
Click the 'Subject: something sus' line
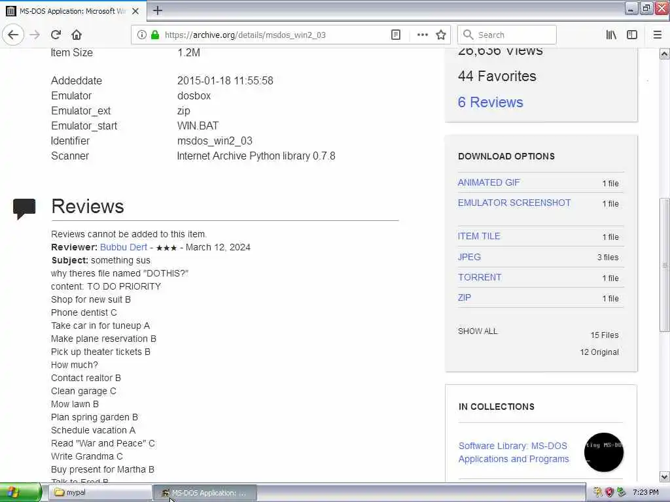(x=101, y=260)
